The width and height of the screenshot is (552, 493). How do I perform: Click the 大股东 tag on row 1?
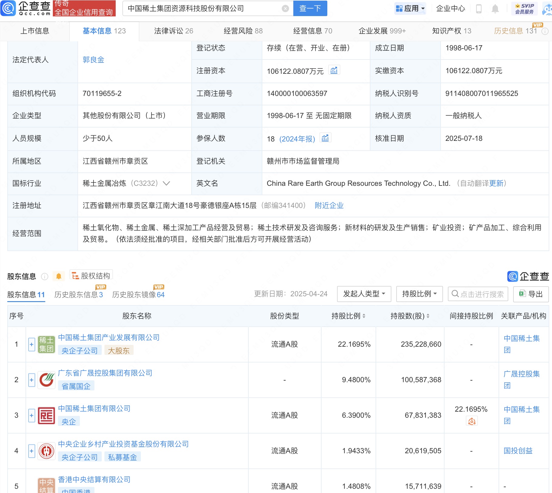pyautogui.click(x=119, y=351)
